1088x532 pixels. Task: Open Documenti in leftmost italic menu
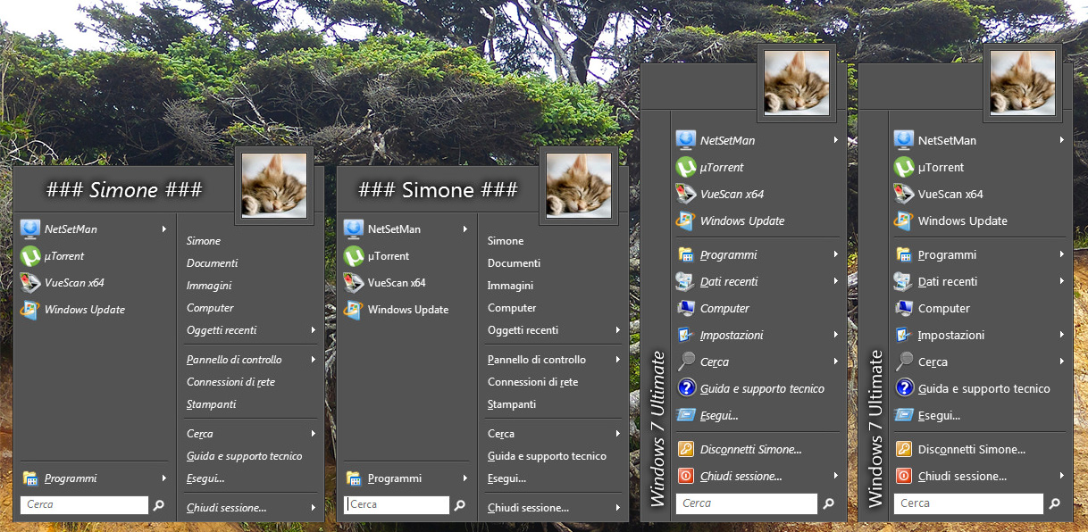[x=213, y=263]
